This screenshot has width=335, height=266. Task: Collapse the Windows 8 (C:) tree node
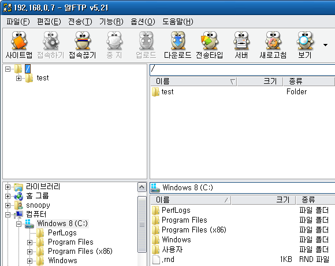(x=19, y=224)
